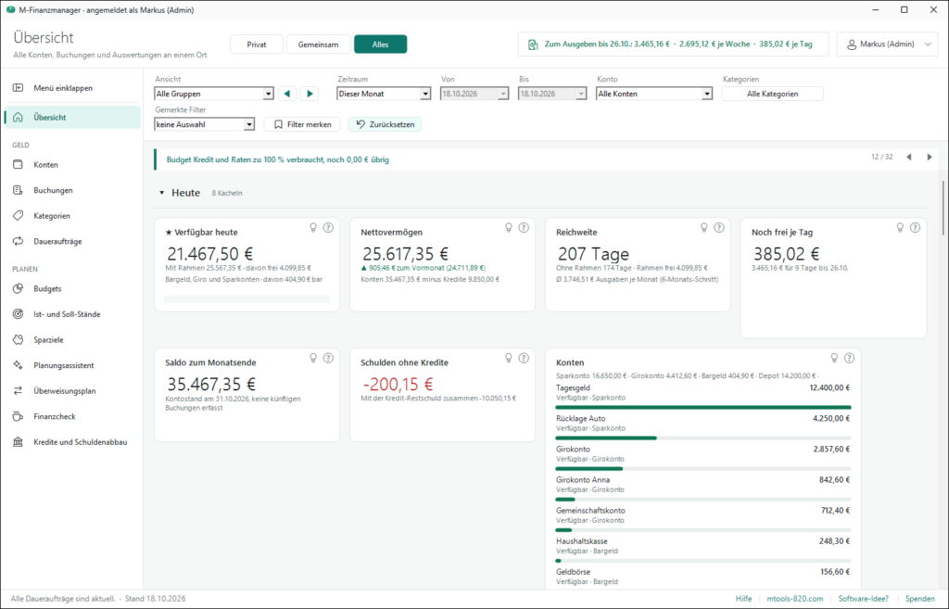
Task: Open the Ansicht Alle Gruppen dropdown
Action: (214, 94)
